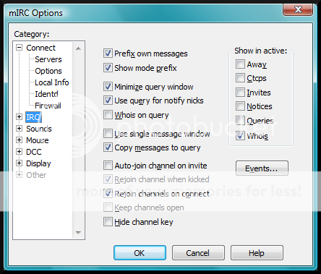Select Options under Connect
This screenshot has height=274, width=321.
coord(48,71)
